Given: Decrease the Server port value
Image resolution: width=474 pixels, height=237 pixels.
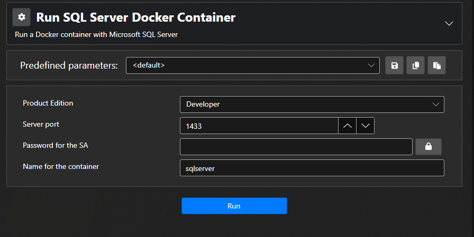Looking at the screenshot, I should point(366,126).
